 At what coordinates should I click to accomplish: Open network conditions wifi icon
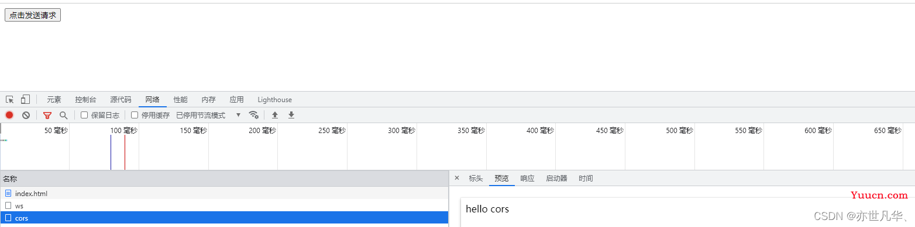pyautogui.click(x=253, y=115)
